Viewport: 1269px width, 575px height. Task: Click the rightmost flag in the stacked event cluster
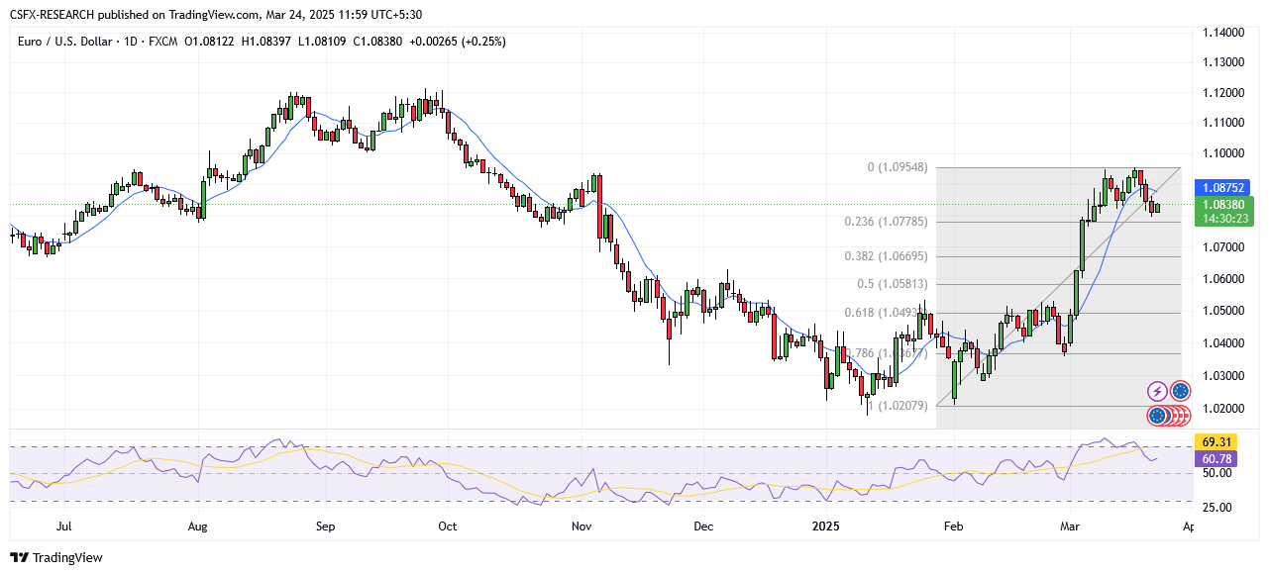(1183, 416)
